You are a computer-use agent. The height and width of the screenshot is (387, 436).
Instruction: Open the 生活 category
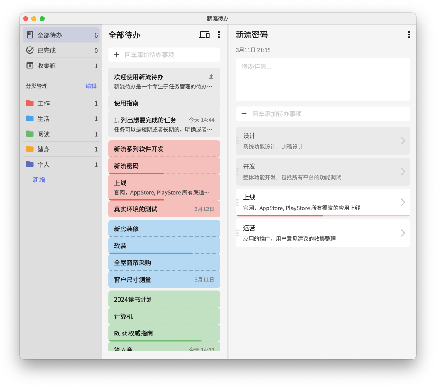(x=61, y=119)
